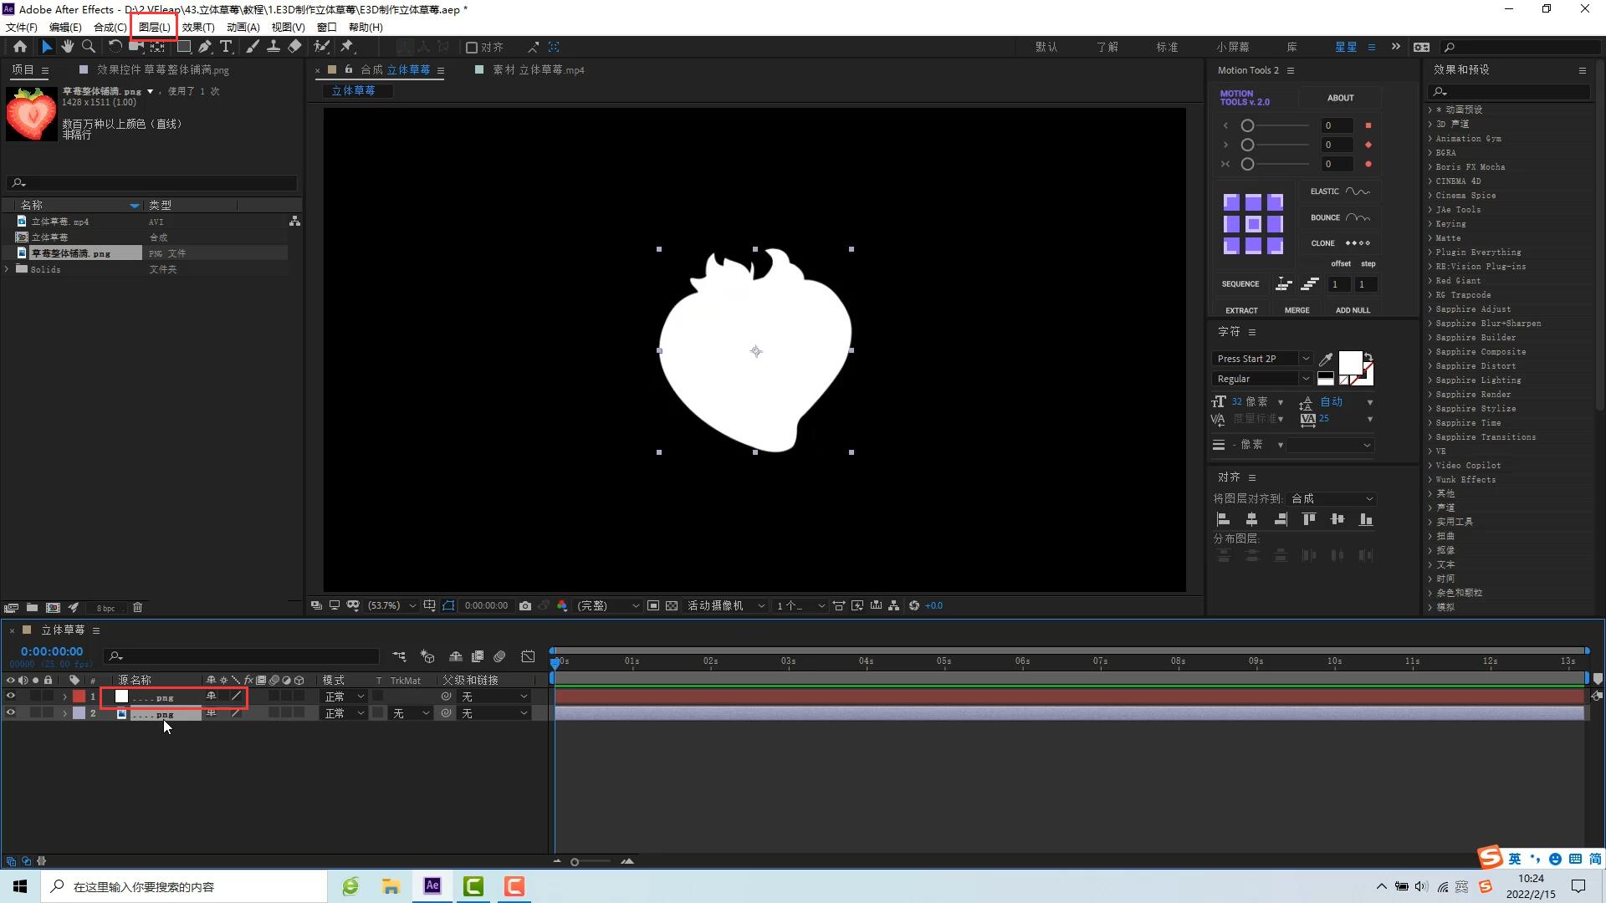The image size is (1606, 903).
Task: Open layer 1 blend mode 正常 dropdown
Action: [345, 696]
